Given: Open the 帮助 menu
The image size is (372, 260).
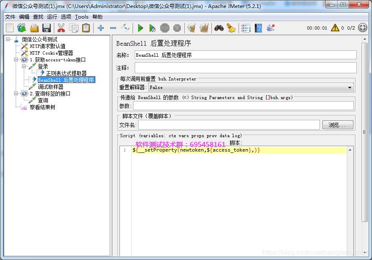Looking at the screenshot, I should coord(97,17).
